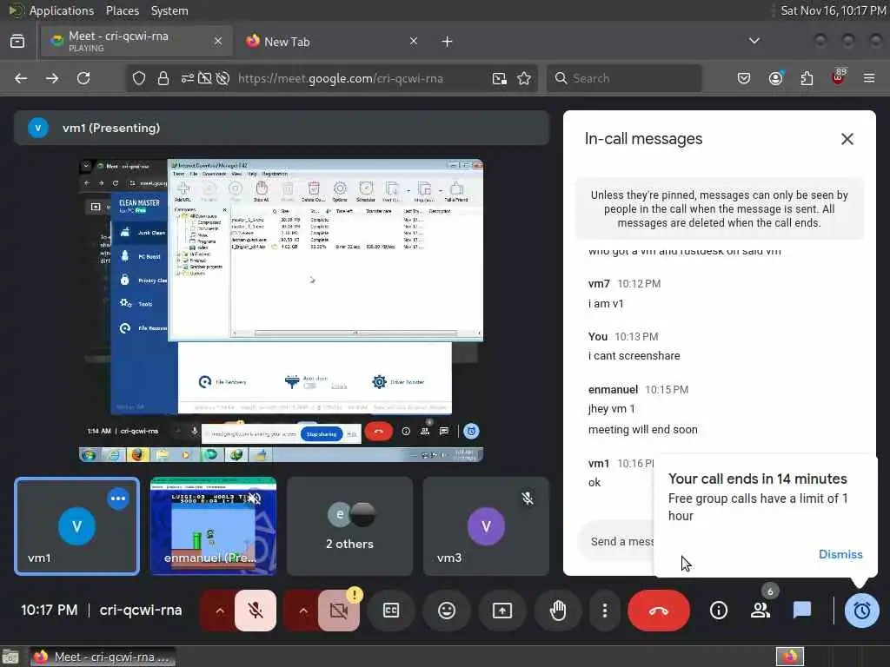Image resolution: width=890 pixels, height=667 pixels.
Task: Unmute the microphone in Meet controls
Action: 256,611
